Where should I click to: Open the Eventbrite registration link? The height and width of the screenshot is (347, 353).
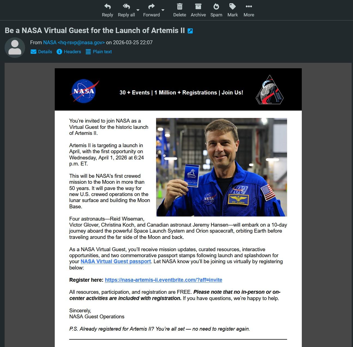(163, 280)
